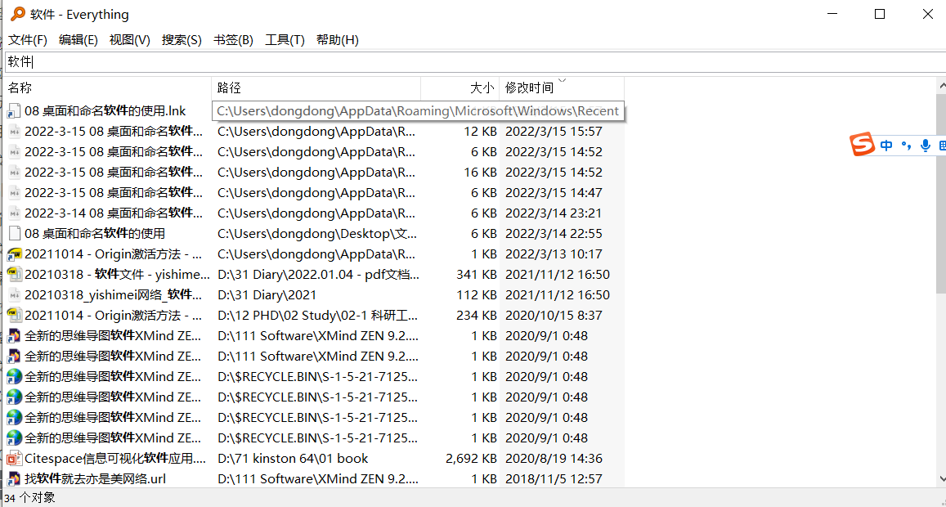Screen dimensions: 946x507
Task: Click the 路径 column header
Action: pyautogui.click(x=316, y=87)
